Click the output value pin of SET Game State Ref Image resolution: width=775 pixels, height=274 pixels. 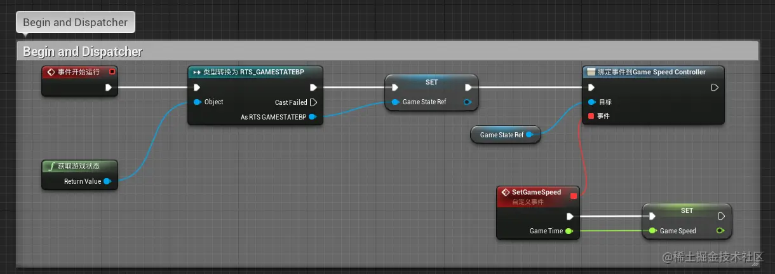click(x=468, y=102)
